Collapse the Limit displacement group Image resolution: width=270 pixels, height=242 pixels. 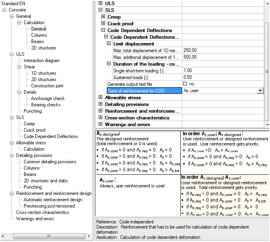[x=109, y=43]
